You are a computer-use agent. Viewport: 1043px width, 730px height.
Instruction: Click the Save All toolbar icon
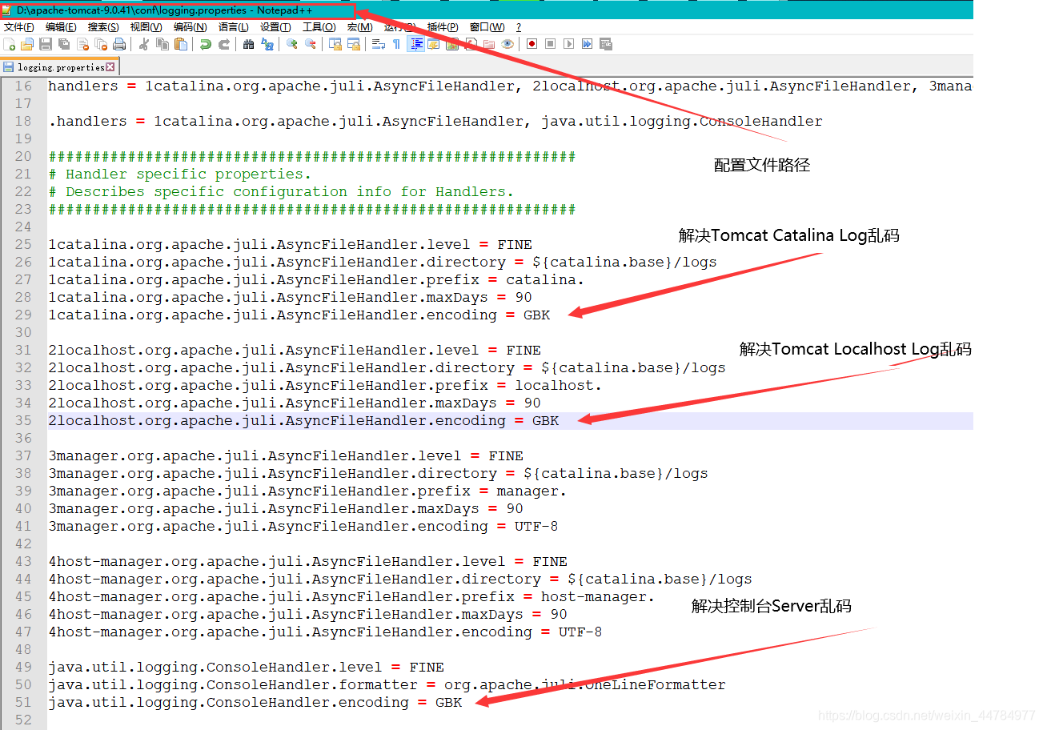(x=63, y=44)
